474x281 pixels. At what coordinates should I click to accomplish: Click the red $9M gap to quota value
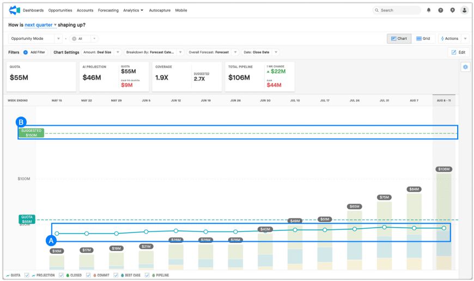[127, 85]
